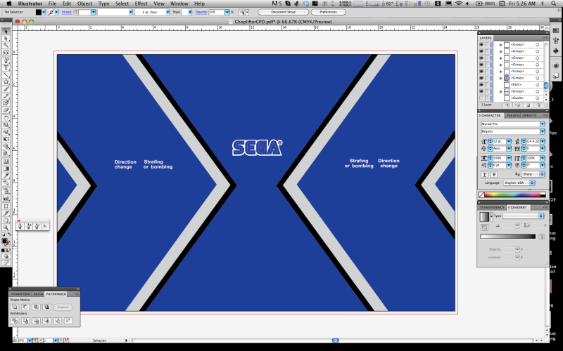Screen dimensions: 563x351
Task: Show the hidden <Guide> layer item
Action: coord(481,98)
